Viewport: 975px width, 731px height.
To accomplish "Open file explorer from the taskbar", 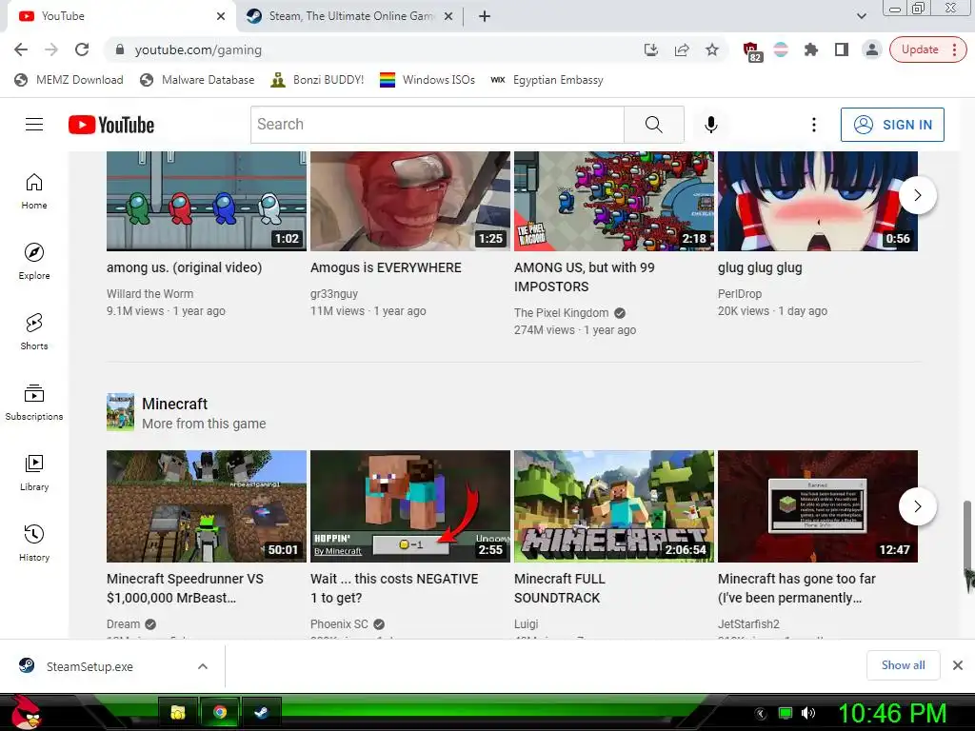I will pyautogui.click(x=178, y=712).
